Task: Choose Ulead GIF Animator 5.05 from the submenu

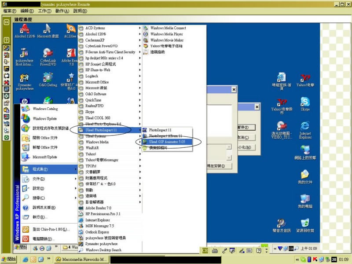Action: (167, 142)
